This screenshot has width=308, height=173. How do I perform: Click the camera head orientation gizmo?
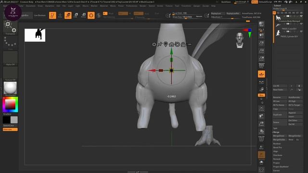(x=240, y=40)
